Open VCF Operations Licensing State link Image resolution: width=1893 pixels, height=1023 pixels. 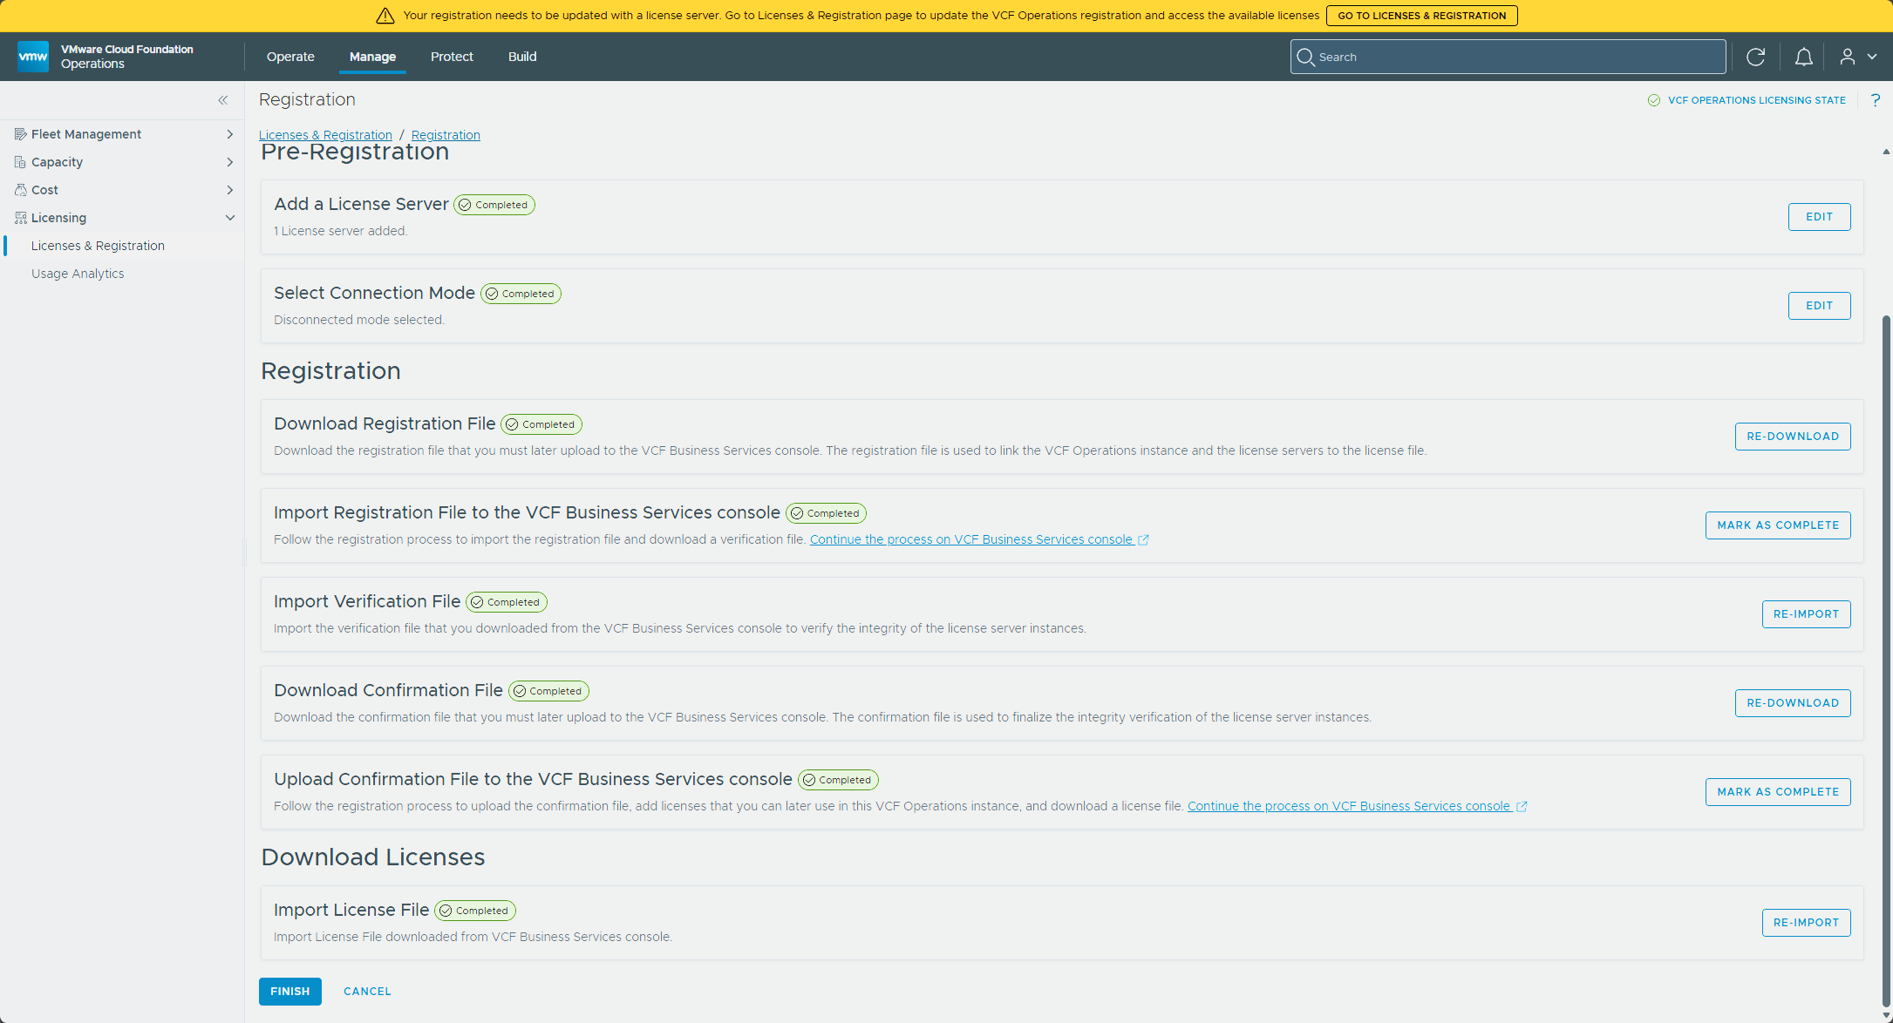click(1756, 100)
